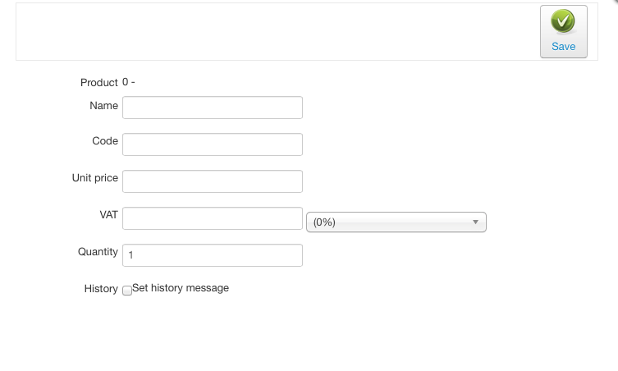Viewport: 618px width, 371px height.
Task: Click the Name field label
Action: point(104,106)
